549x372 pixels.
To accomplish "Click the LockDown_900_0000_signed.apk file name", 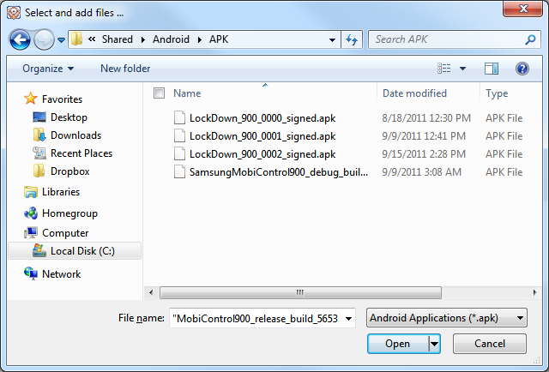I will [x=262, y=118].
